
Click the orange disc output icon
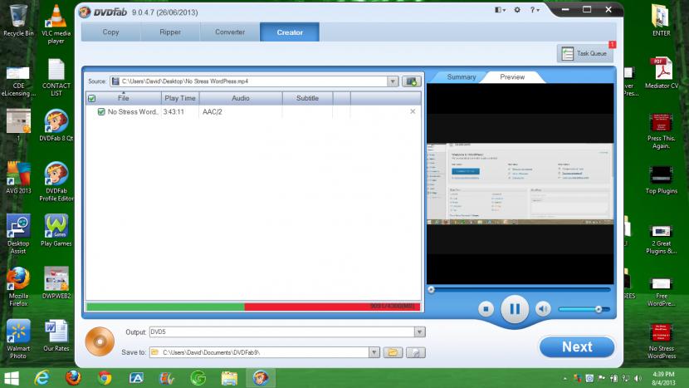[100, 341]
